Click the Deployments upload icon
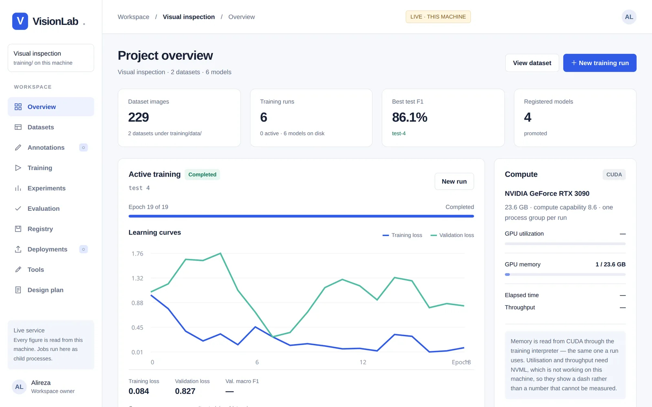This screenshot has height=407, width=652. click(x=18, y=249)
